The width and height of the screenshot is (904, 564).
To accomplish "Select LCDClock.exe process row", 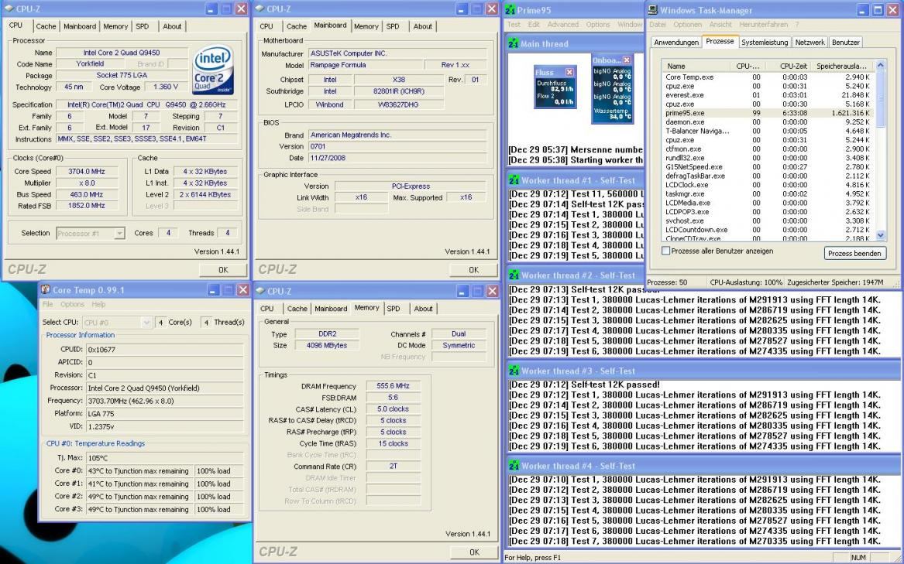I will 768,185.
